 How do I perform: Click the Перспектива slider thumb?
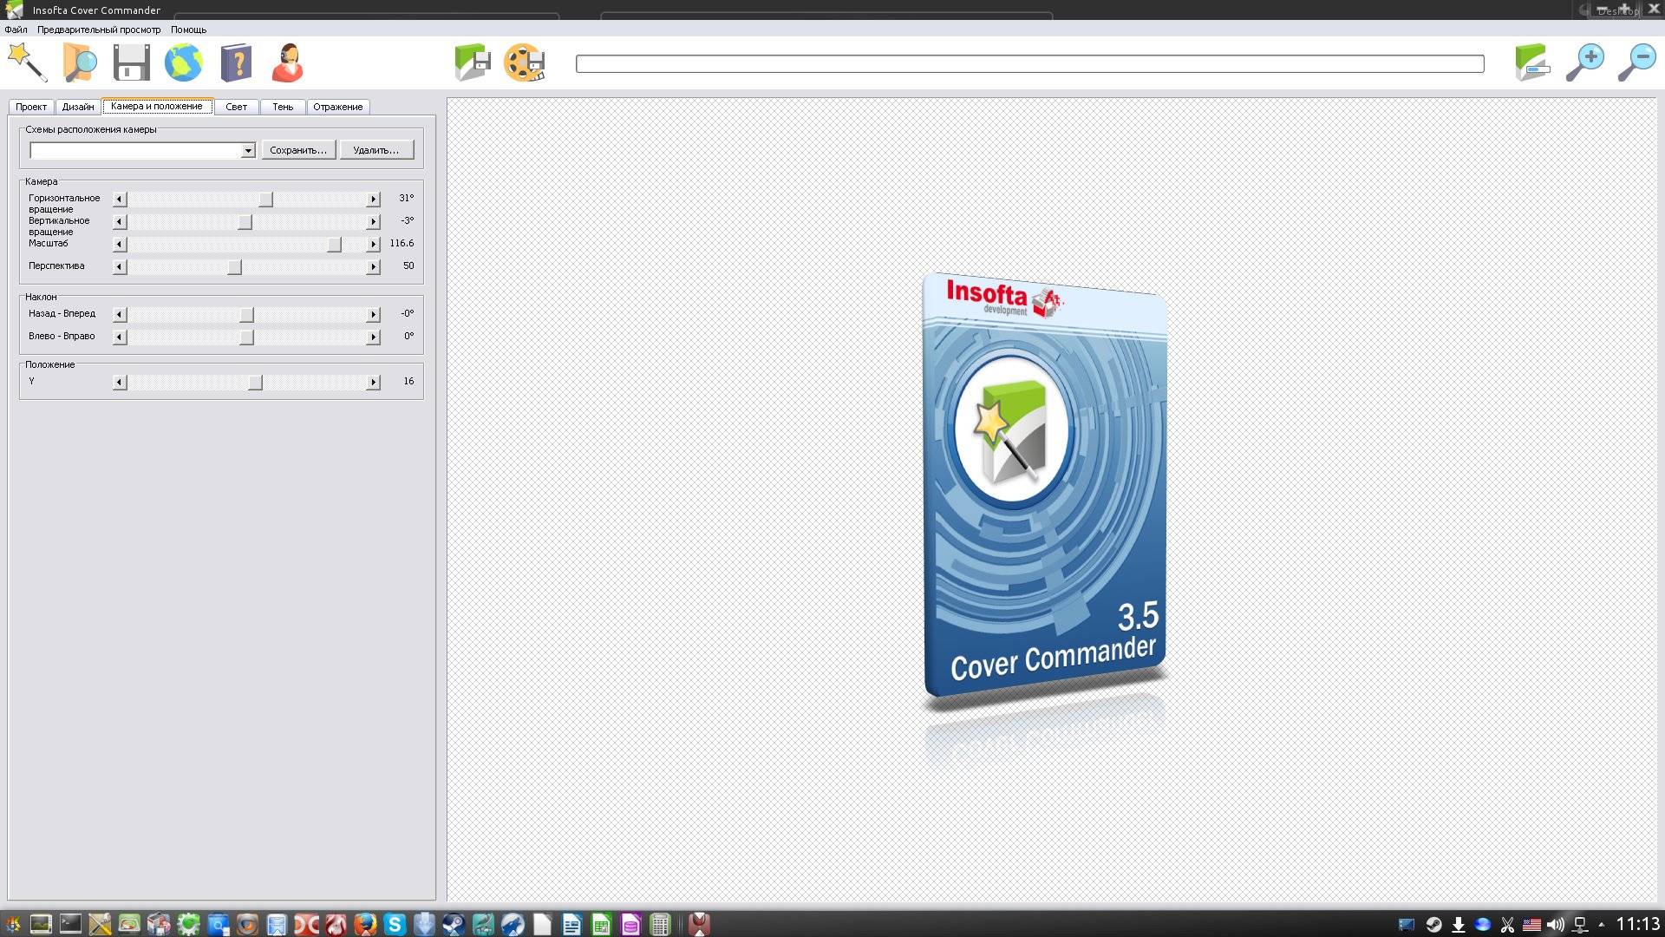(x=234, y=267)
